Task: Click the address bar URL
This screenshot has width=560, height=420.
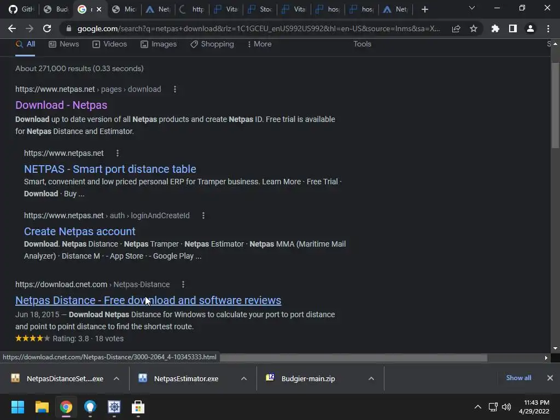Action: (259, 28)
